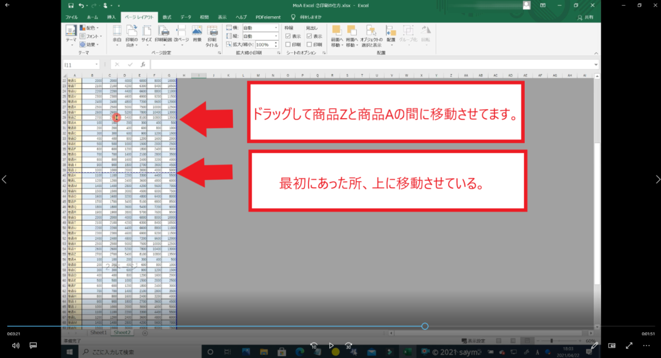Open the ファイル menu tab
This screenshot has width=661, height=358.
pos(72,17)
